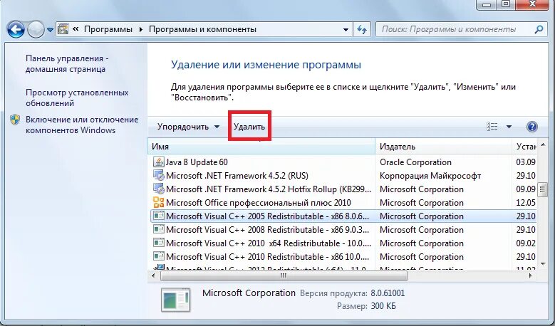The width and height of the screenshot is (555, 326).
Task: Click the change view icon
Action: pyautogui.click(x=492, y=127)
